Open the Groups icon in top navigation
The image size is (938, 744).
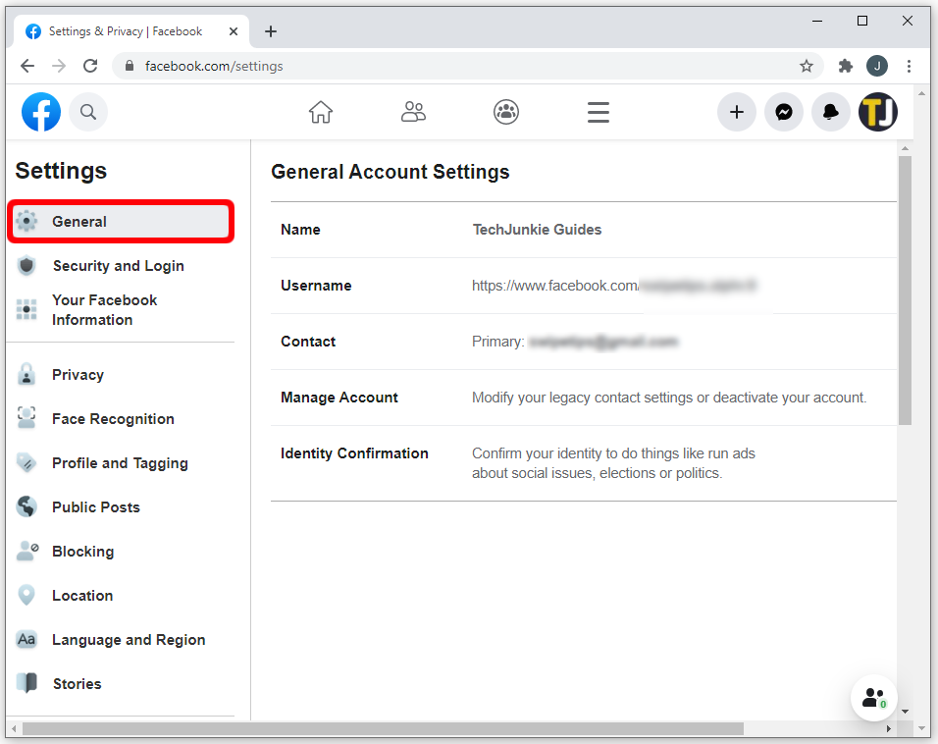point(506,112)
